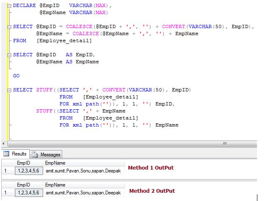Place the cursor on the GO statement
This screenshot has width=264, height=201.
point(16,76)
